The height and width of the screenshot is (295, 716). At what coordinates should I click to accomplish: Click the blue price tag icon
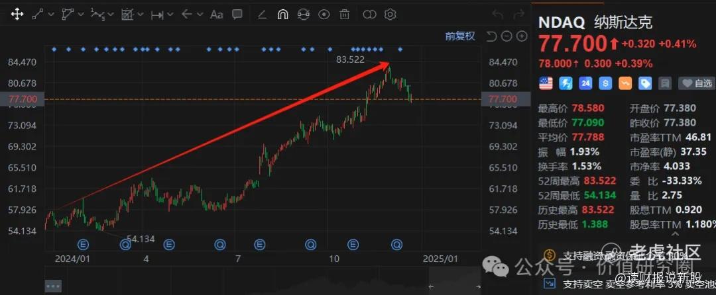click(x=645, y=83)
